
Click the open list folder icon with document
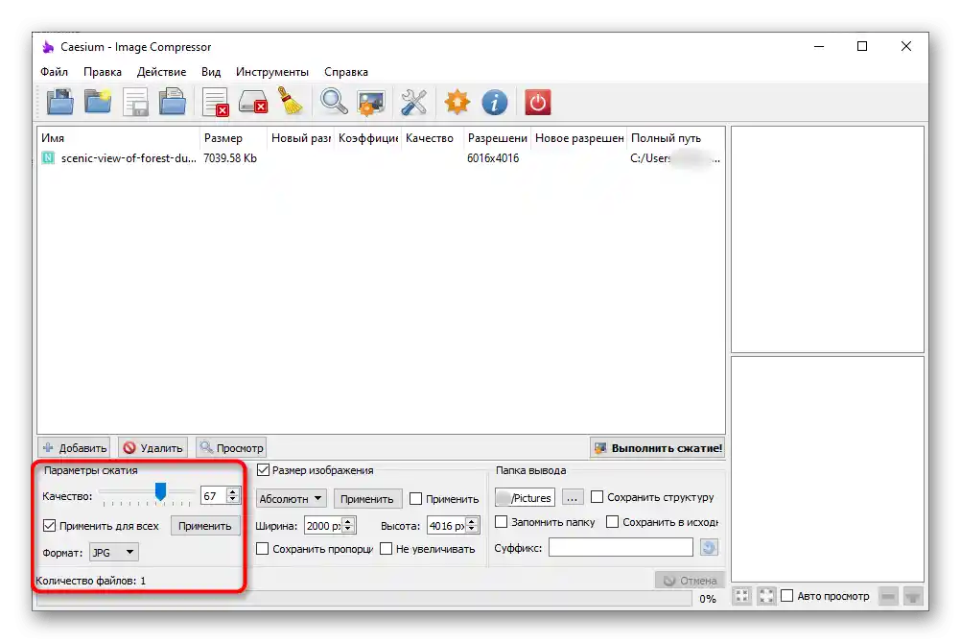point(173,102)
